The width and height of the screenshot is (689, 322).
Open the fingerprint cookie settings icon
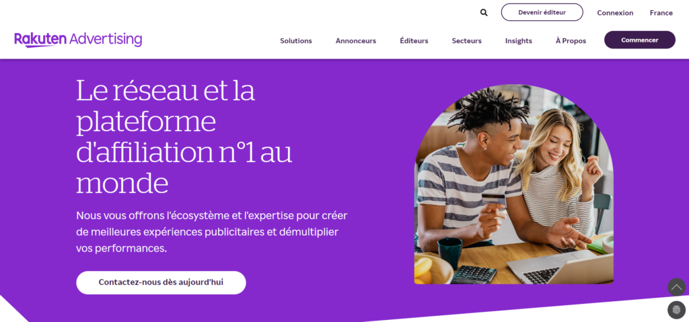click(x=676, y=310)
